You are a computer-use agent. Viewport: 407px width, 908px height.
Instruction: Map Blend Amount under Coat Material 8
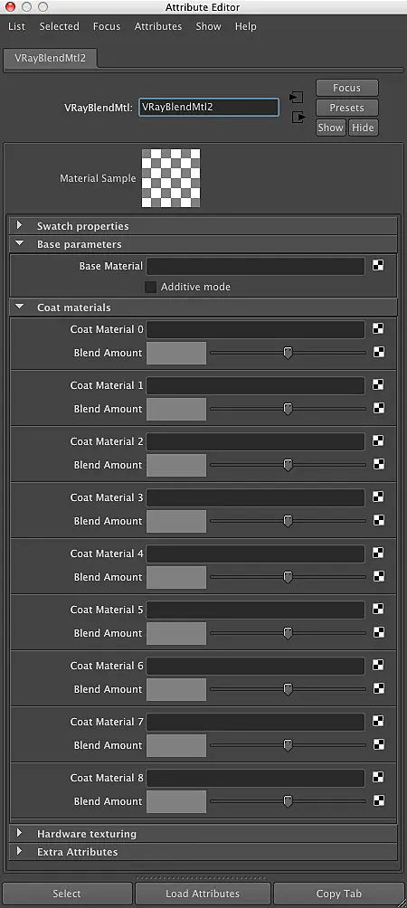pyautogui.click(x=379, y=801)
